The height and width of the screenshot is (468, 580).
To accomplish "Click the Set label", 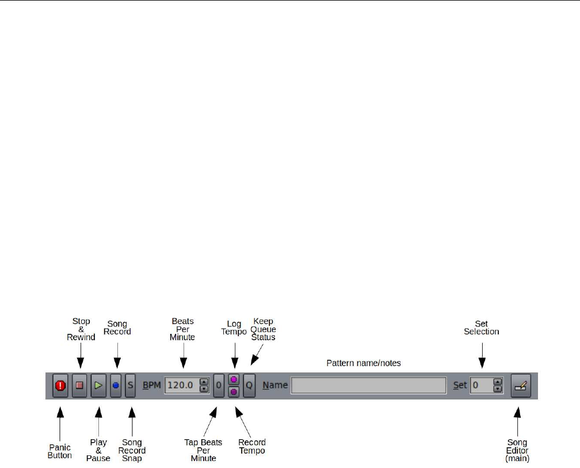I will point(460,386).
